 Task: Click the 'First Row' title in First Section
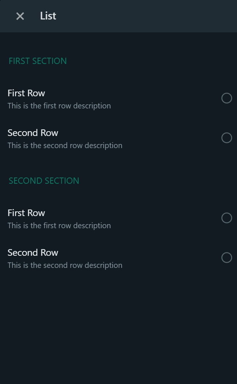pos(26,93)
